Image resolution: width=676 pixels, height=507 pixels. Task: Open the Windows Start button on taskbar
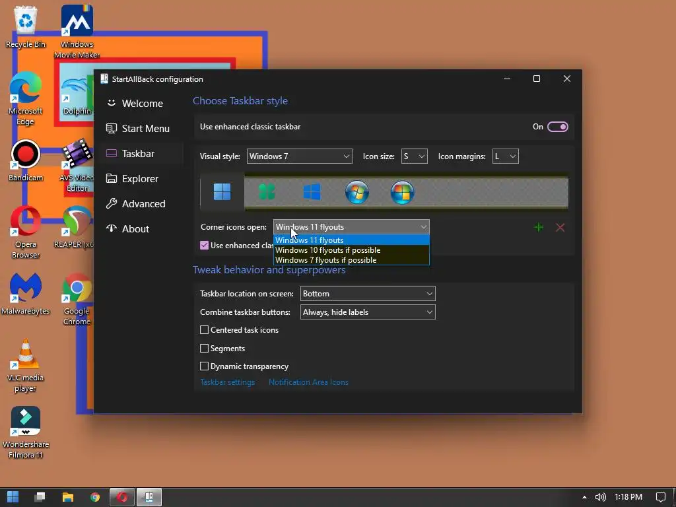click(13, 497)
